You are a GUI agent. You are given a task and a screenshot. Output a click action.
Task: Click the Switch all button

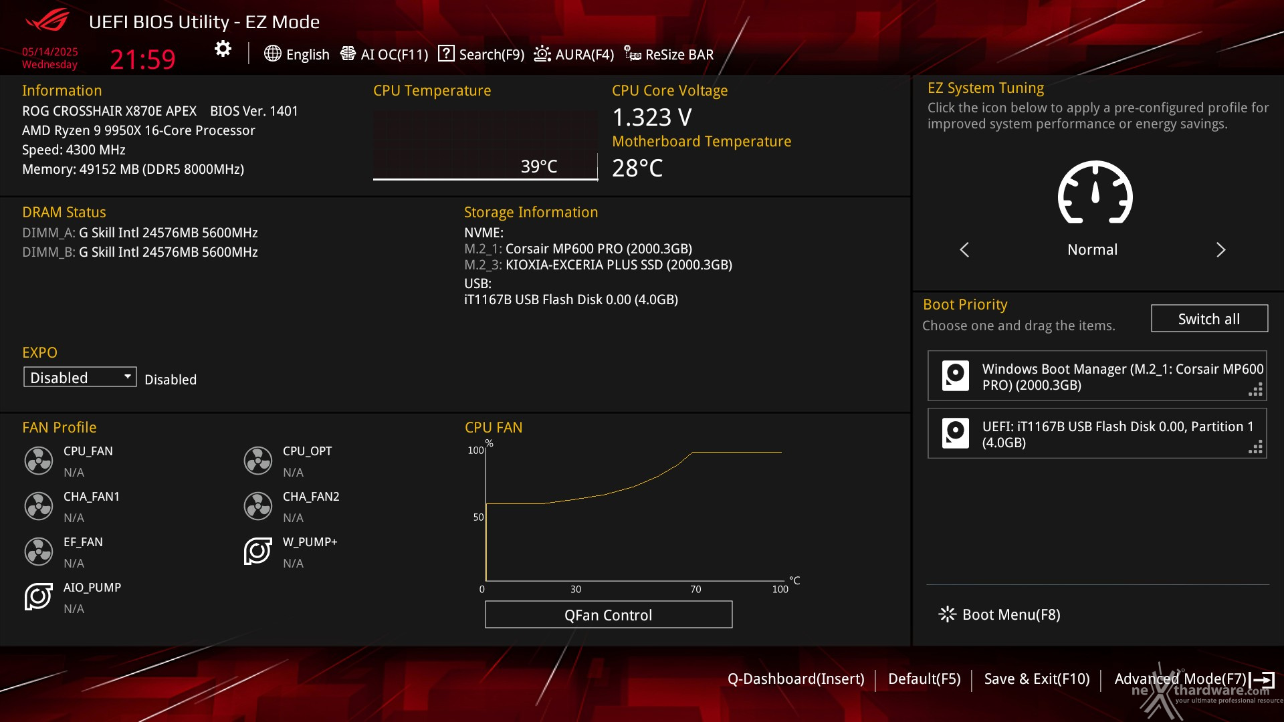[x=1209, y=318]
